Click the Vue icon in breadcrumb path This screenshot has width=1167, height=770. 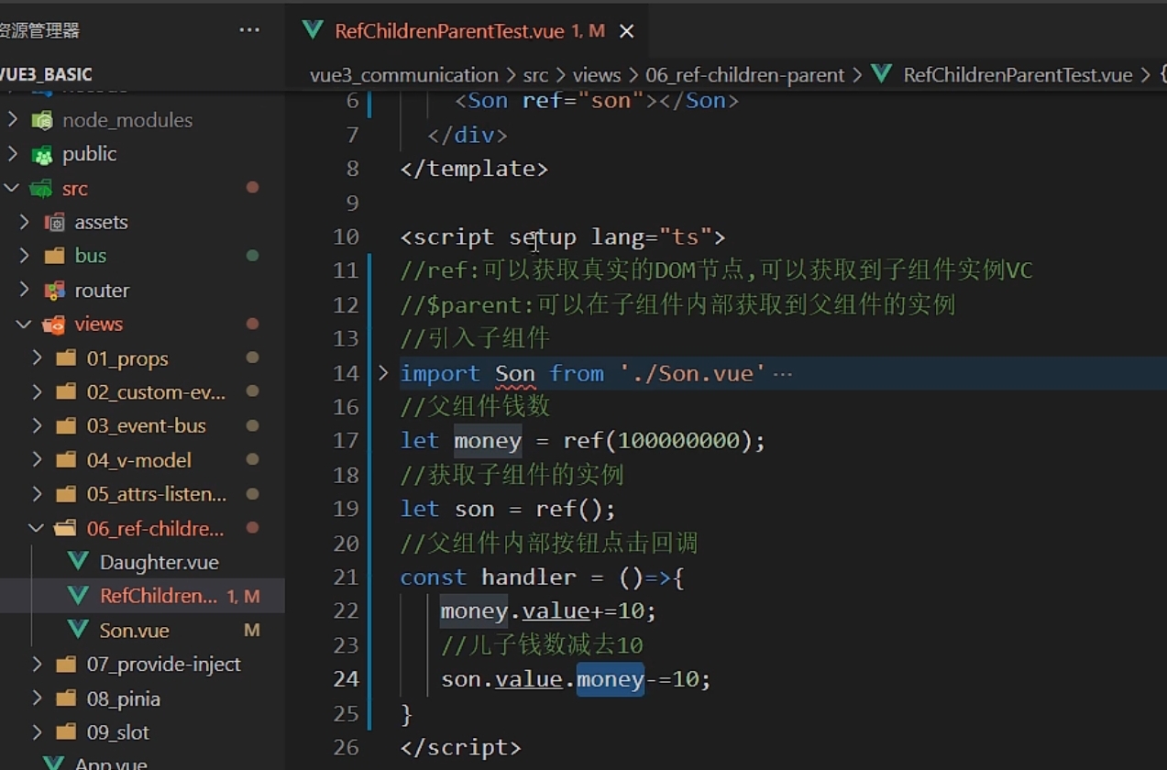[x=882, y=74]
